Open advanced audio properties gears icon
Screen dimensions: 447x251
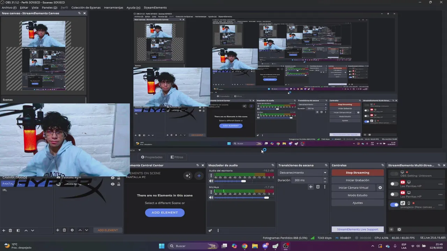[x=210, y=230]
